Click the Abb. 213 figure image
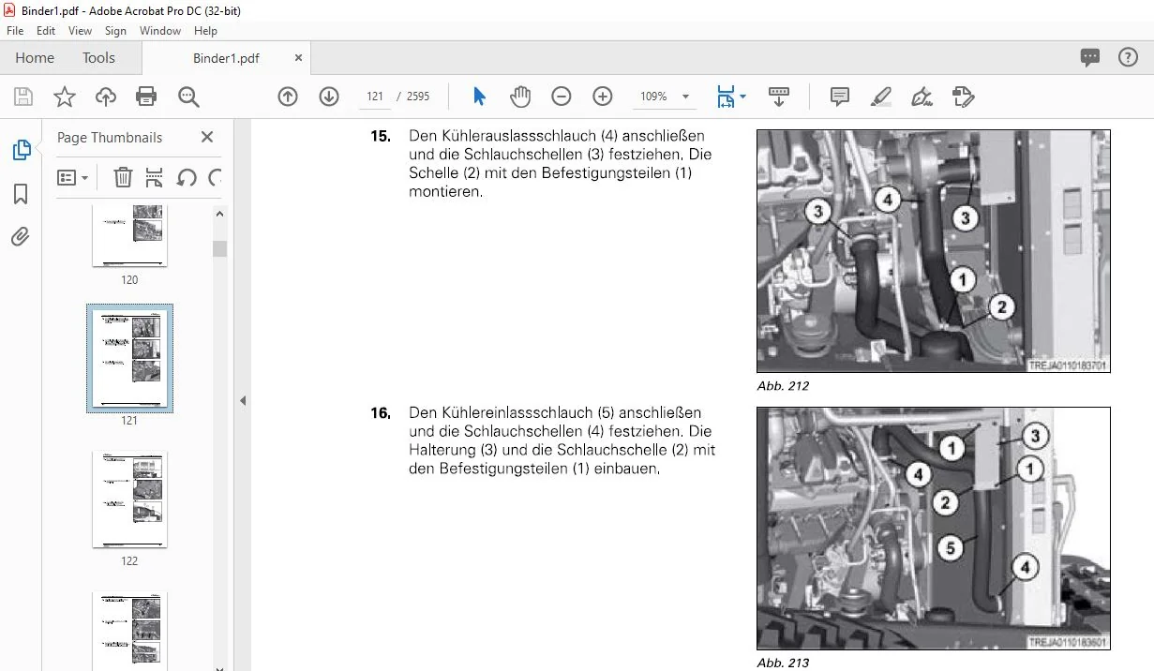Viewport: 1154px width, 671px height. click(934, 529)
